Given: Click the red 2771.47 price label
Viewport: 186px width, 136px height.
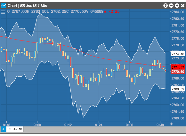Looking at the screenshot, I should [x=178, y=67].
